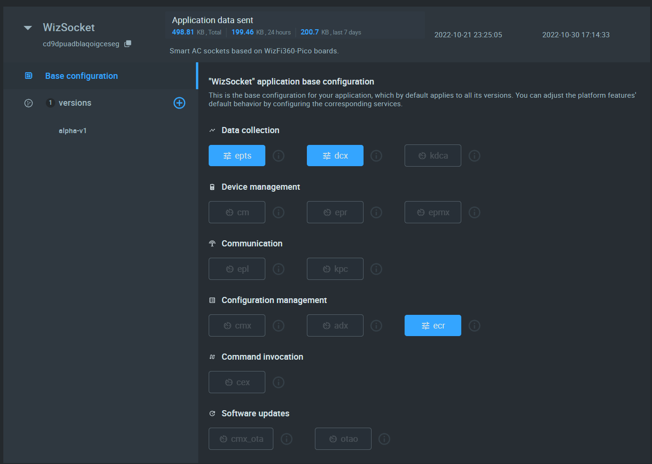Image resolution: width=652 pixels, height=464 pixels.
Task: Enable the cex service
Action: pyautogui.click(x=237, y=382)
